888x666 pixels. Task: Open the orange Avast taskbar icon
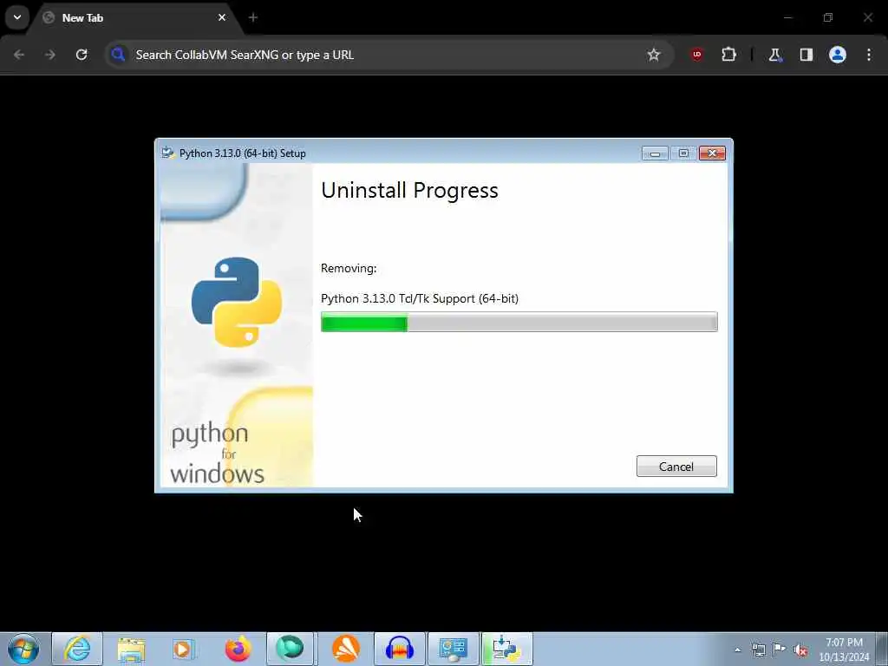(x=345, y=649)
